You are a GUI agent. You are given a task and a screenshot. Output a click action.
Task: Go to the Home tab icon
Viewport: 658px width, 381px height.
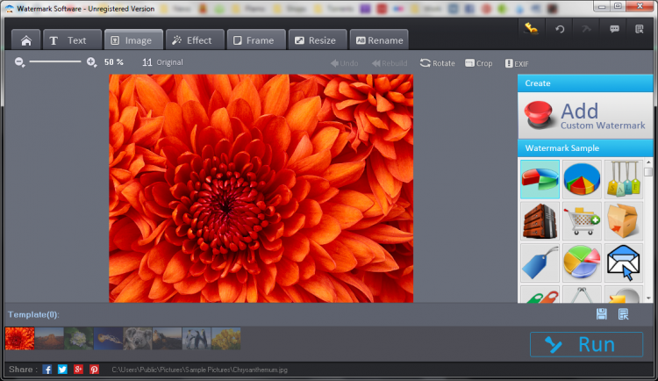pos(25,40)
